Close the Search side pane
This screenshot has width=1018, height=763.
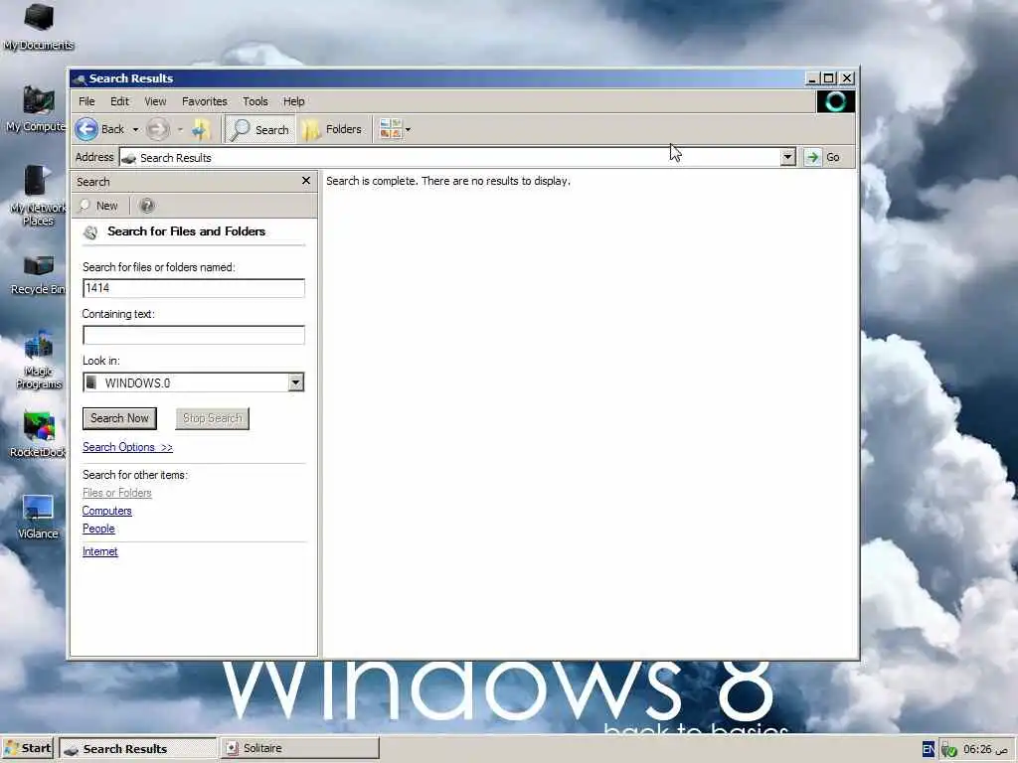tap(306, 181)
